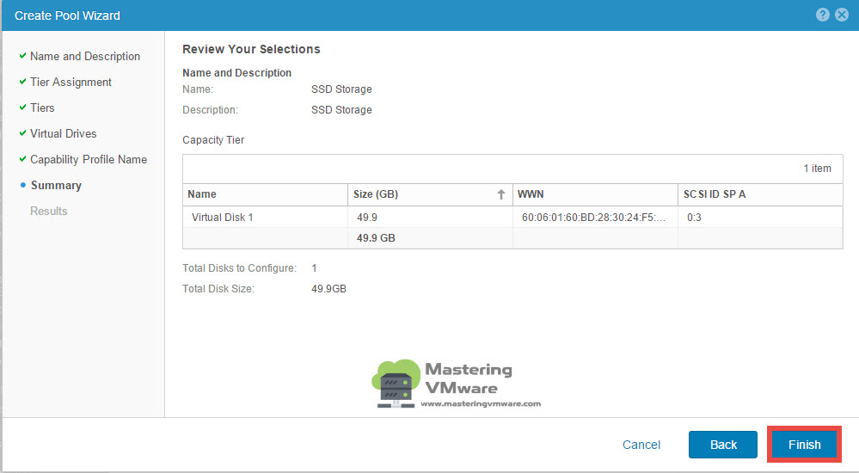859x473 pixels.
Task: Click Total Disk Size value 49.9GB
Action: point(328,289)
